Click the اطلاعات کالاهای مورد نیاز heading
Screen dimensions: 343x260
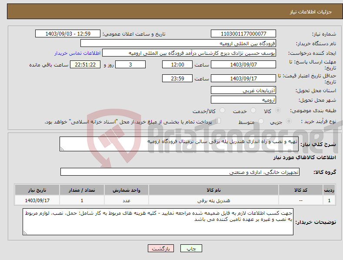[x=304, y=157]
